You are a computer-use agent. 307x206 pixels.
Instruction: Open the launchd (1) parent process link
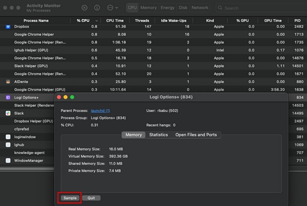pos(100,111)
